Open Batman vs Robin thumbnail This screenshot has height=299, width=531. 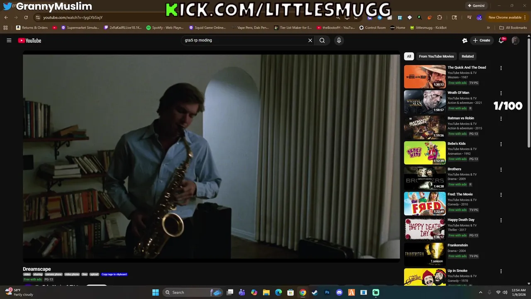tap(425, 127)
